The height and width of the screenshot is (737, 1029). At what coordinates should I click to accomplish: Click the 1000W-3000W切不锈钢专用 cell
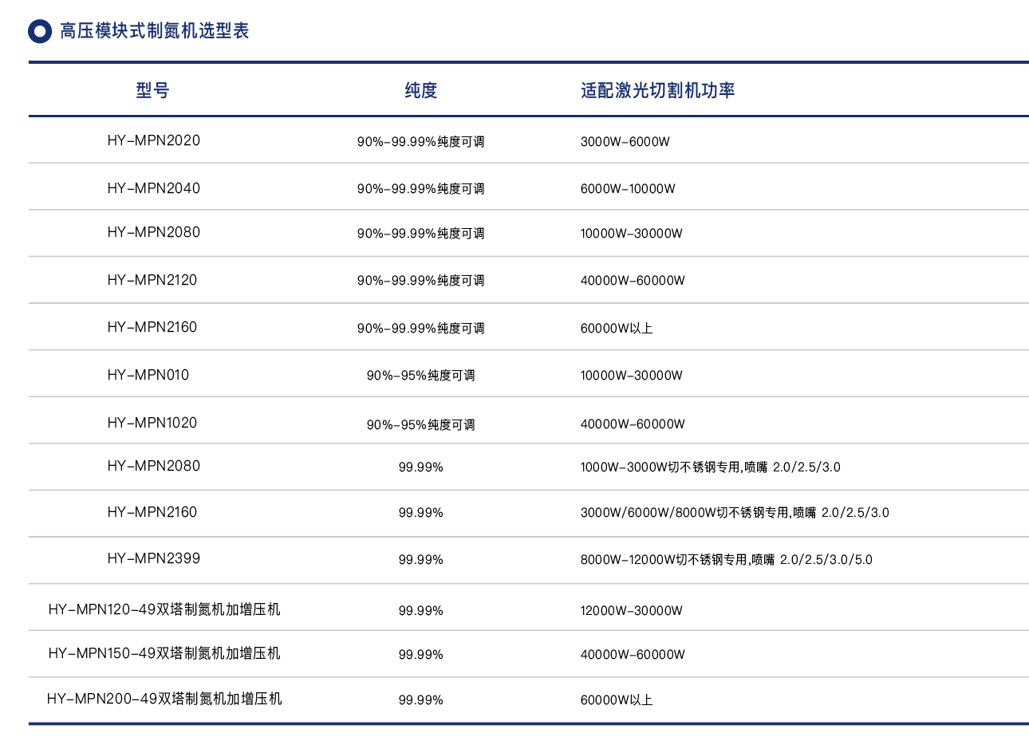click(x=710, y=467)
